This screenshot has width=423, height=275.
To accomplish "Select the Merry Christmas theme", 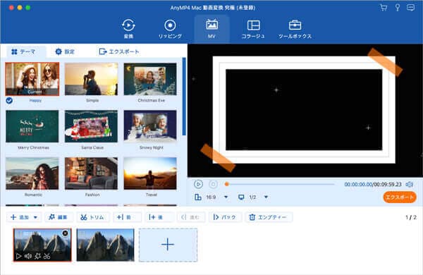I will pos(32,126).
